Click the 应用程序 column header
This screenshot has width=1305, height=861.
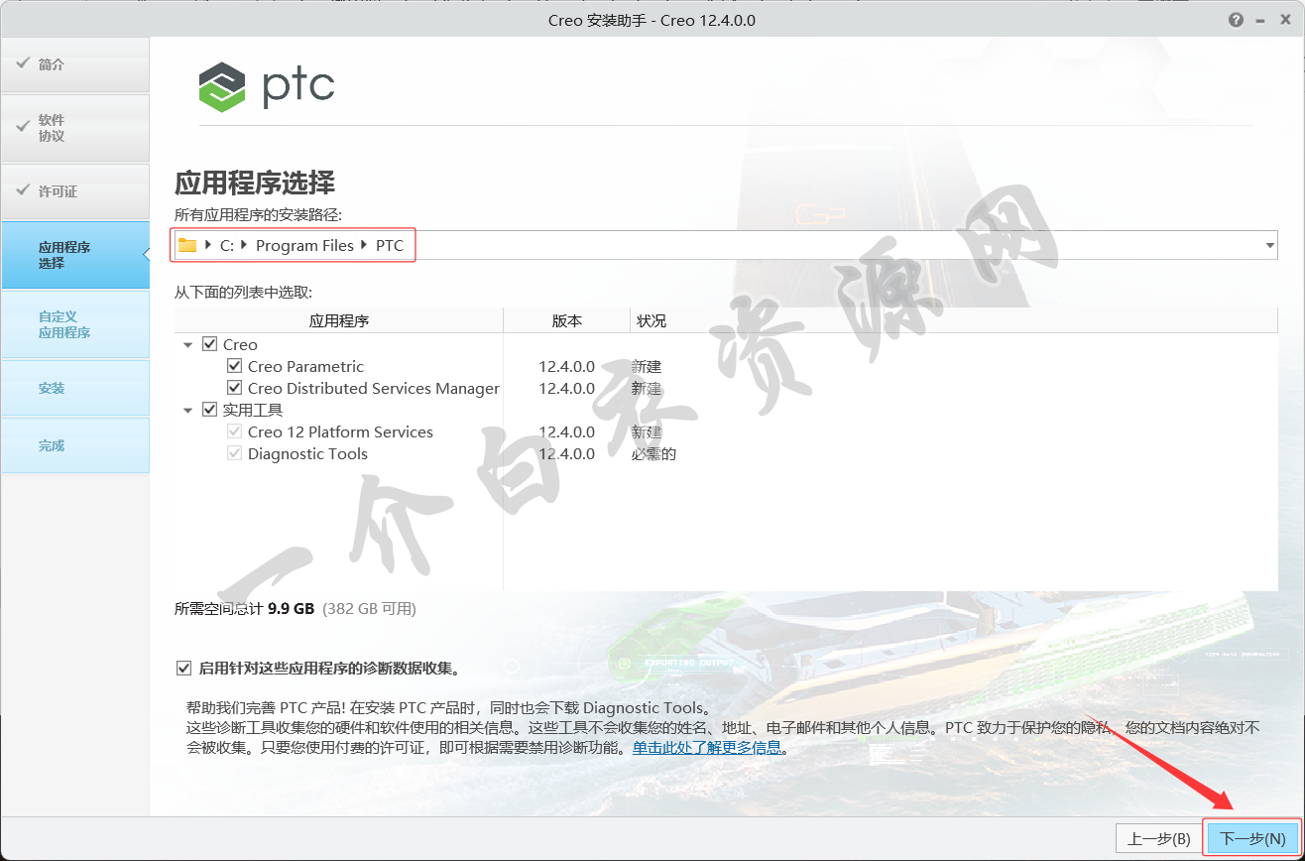339,320
